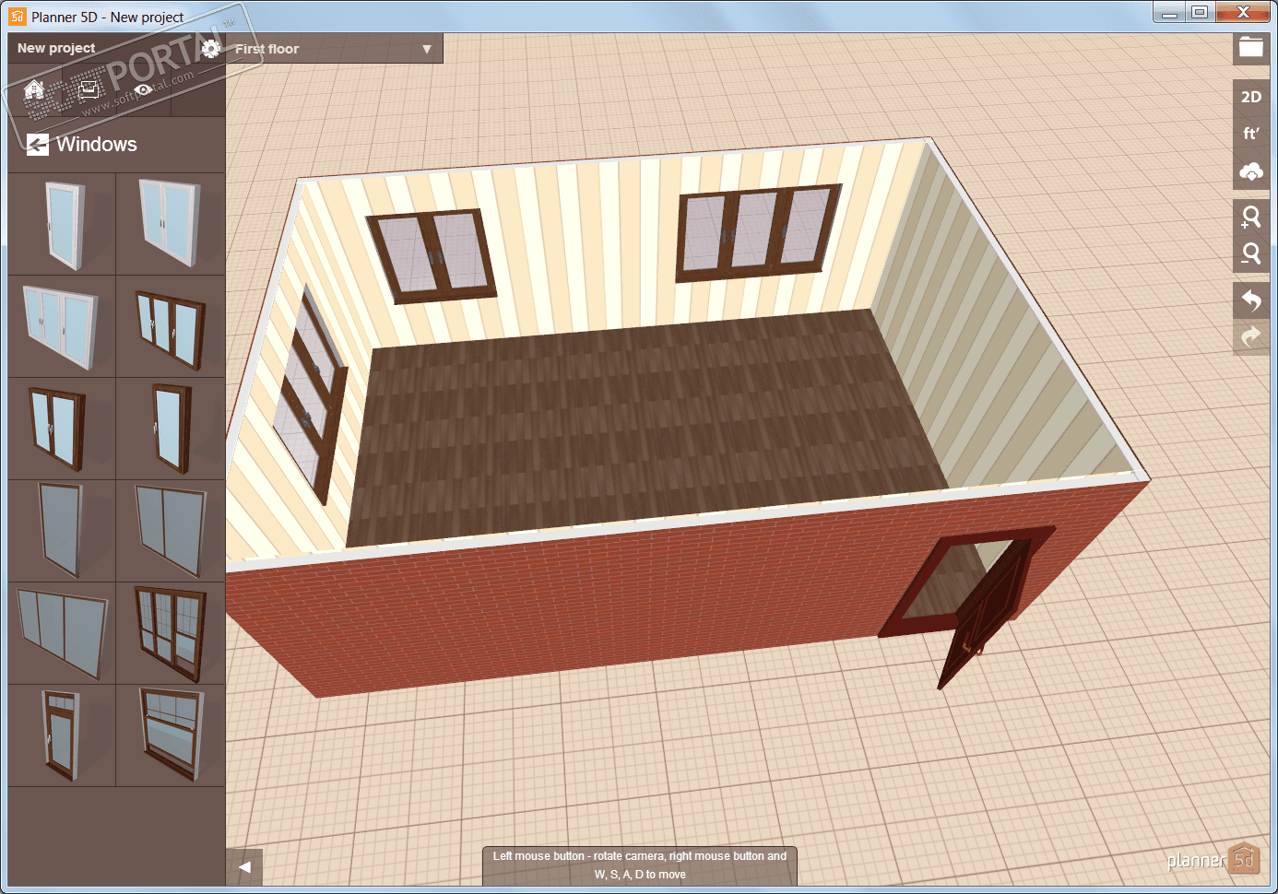The image size is (1278, 894).
Task: Open project settings gear icon
Action: (211, 49)
